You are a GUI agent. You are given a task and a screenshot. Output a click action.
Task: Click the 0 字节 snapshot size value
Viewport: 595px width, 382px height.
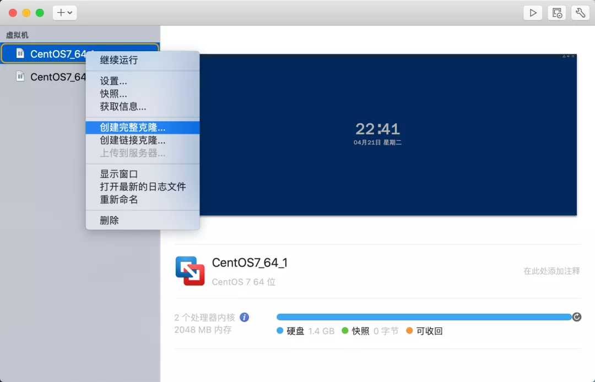coord(386,331)
